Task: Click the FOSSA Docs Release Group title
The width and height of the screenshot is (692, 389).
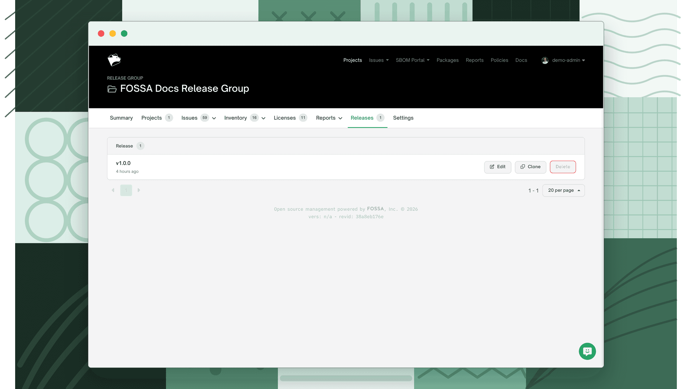Action: pyautogui.click(x=185, y=89)
